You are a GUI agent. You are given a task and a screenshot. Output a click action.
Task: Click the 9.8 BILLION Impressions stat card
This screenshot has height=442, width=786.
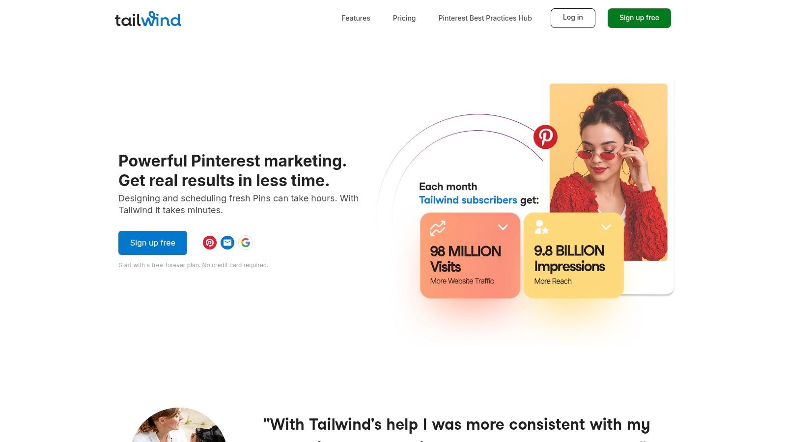tap(573, 255)
